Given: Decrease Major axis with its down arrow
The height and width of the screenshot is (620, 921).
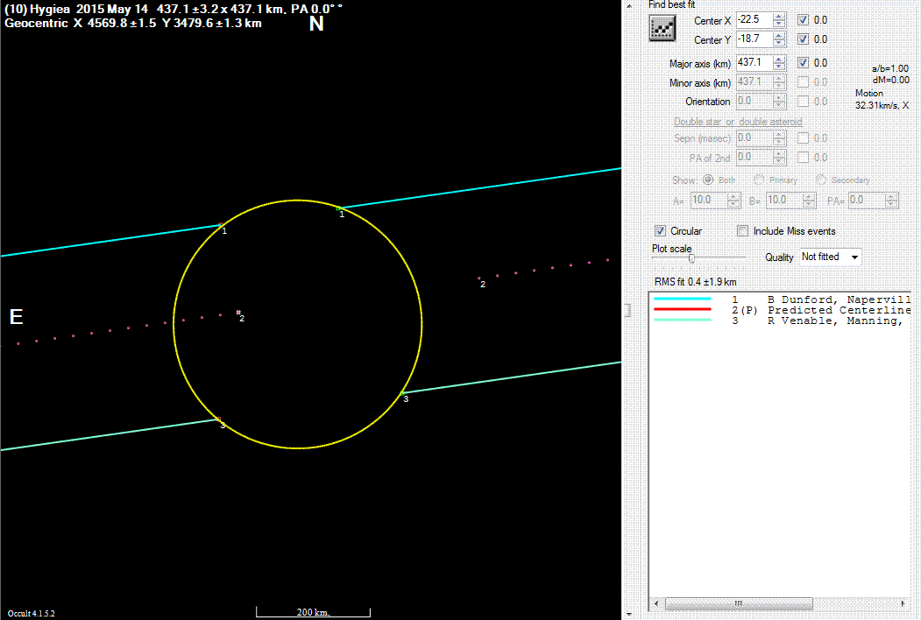Looking at the screenshot, I should (779, 67).
